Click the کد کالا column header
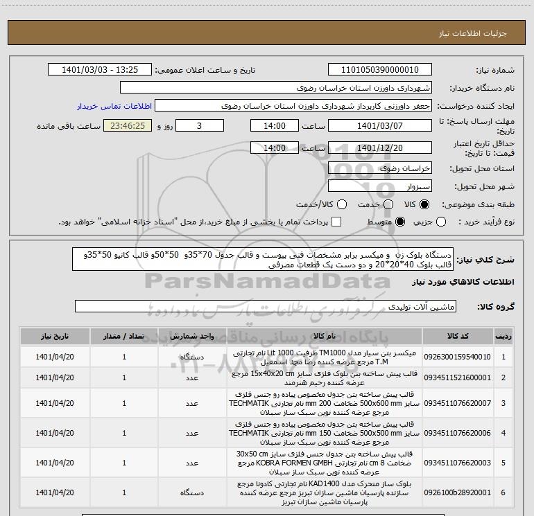Image resolution: width=534 pixels, height=516 pixels. click(458, 337)
